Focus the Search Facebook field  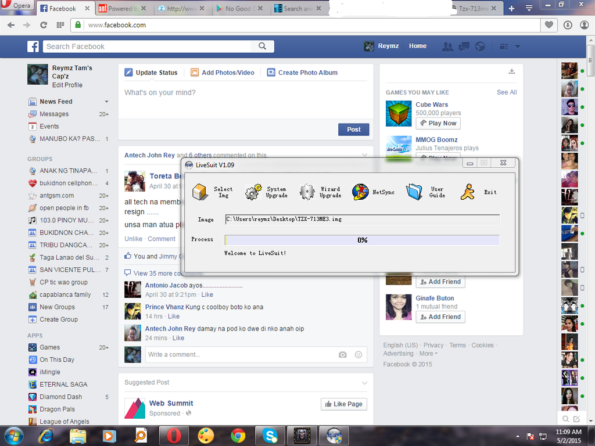pyautogui.click(x=147, y=46)
